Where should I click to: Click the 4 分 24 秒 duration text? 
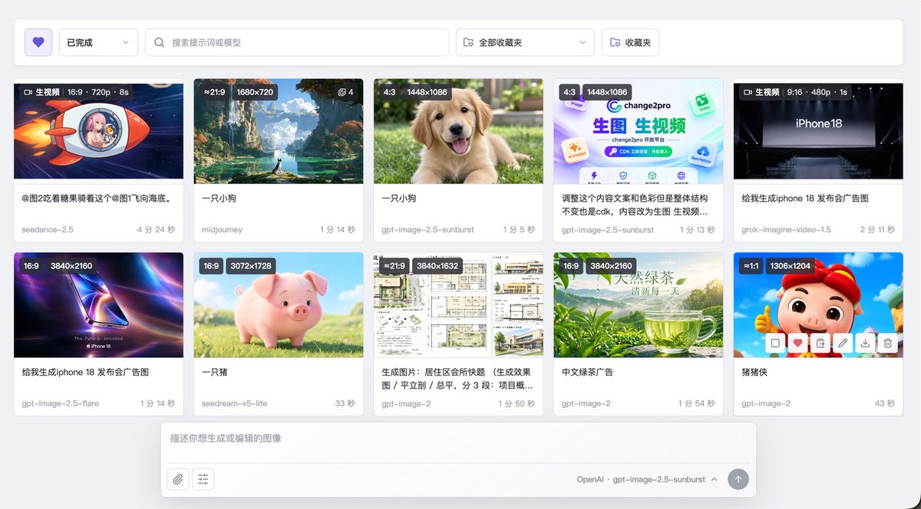[156, 230]
